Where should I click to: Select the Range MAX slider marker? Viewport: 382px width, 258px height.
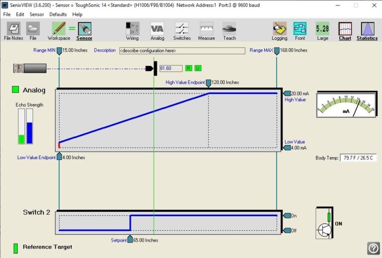277,51
